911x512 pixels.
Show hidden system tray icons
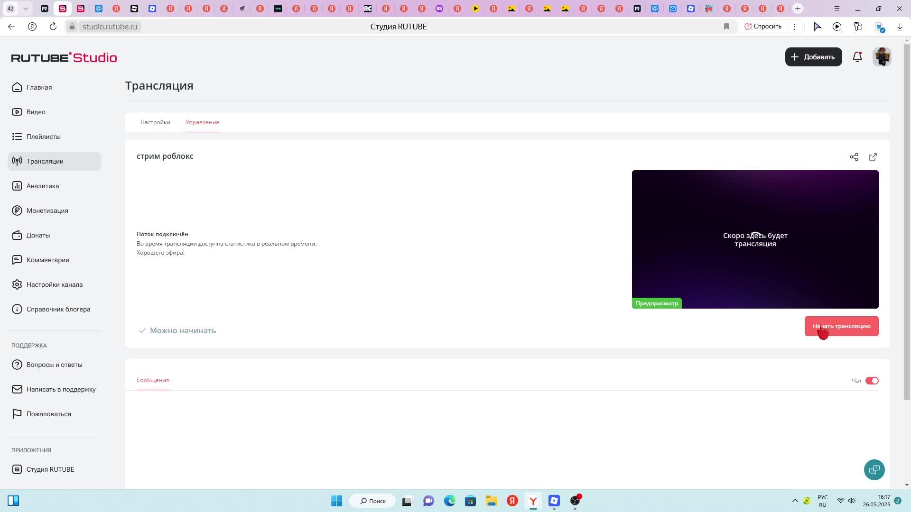pyautogui.click(x=795, y=501)
